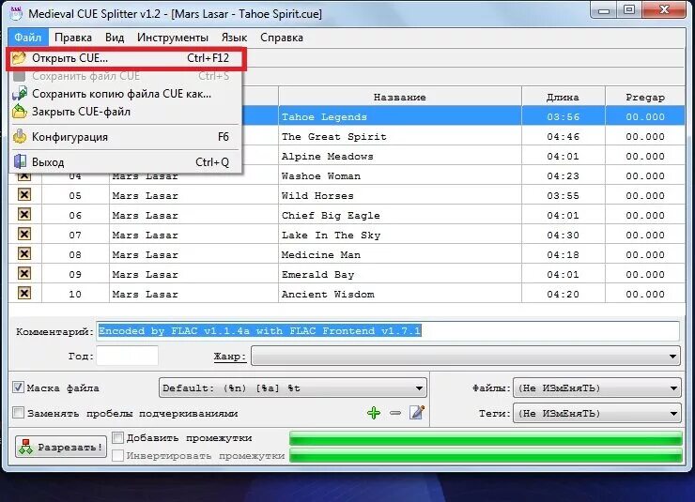Click the close-file icon beside Закрыть CUE-файл

pyautogui.click(x=20, y=112)
